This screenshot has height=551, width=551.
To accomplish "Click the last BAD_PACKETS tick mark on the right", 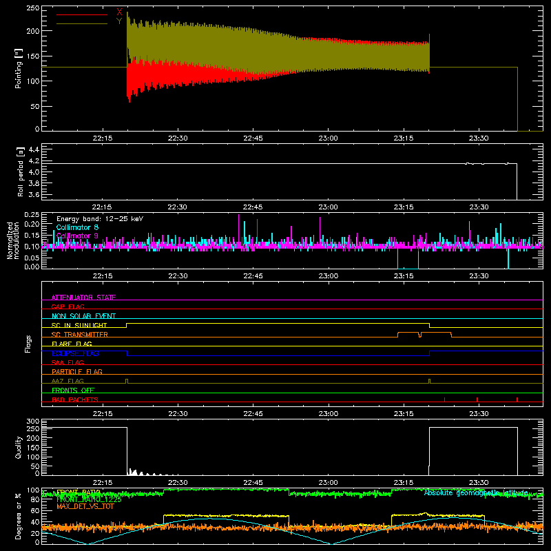I will click(517, 399).
